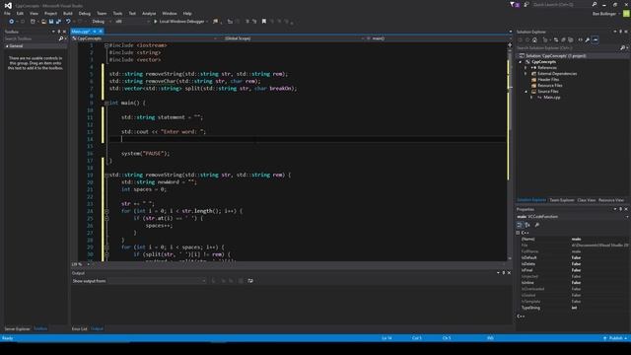The width and height of the screenshot is (631, 355).
Task: Switch to Team Explorer tab
Action: coord(562,200)
